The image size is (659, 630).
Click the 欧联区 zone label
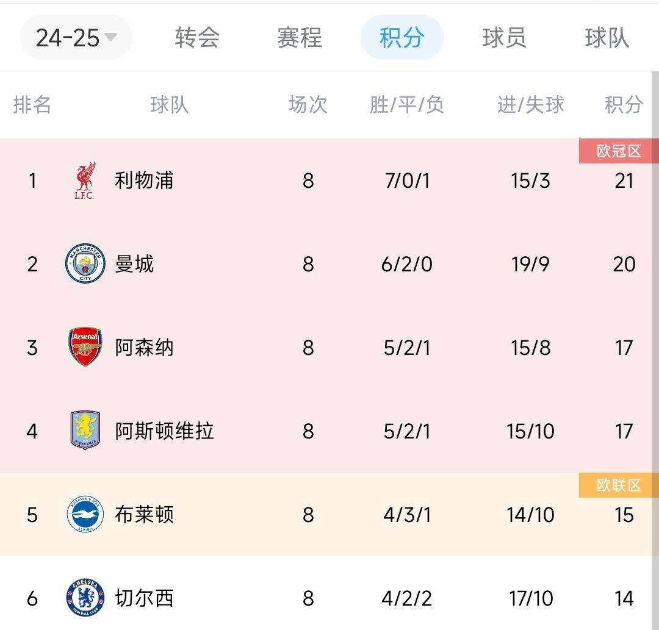(x=619, y=485)
